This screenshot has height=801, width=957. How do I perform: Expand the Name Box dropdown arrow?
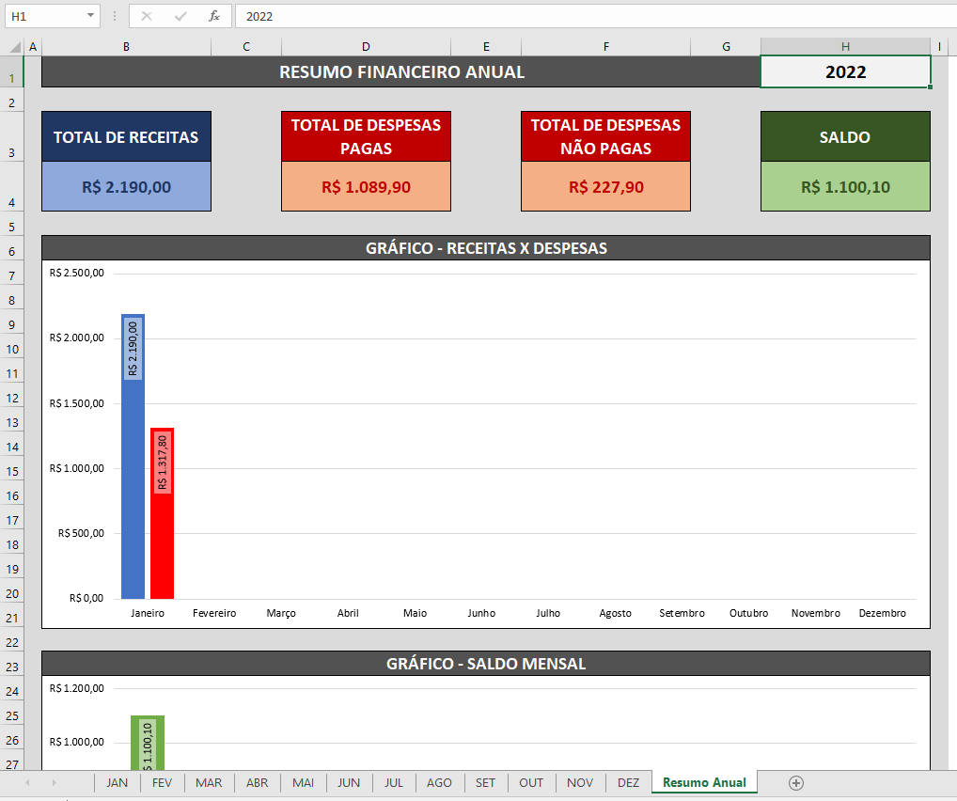pyautogui.click(x=90, y=16)
